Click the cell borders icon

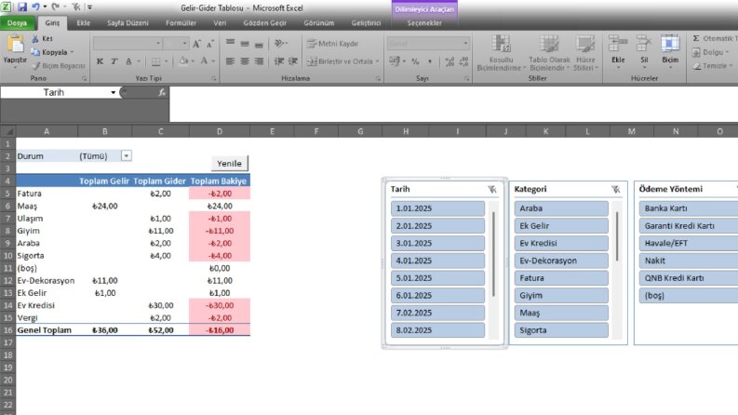point(155,61)
